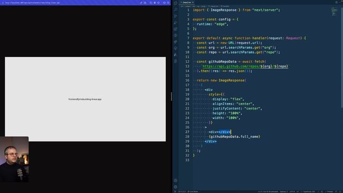The width and height of the screenshot is (343, 193).
Task: Open the Accounts menu icon in VS Code
Action: (175, 181)
